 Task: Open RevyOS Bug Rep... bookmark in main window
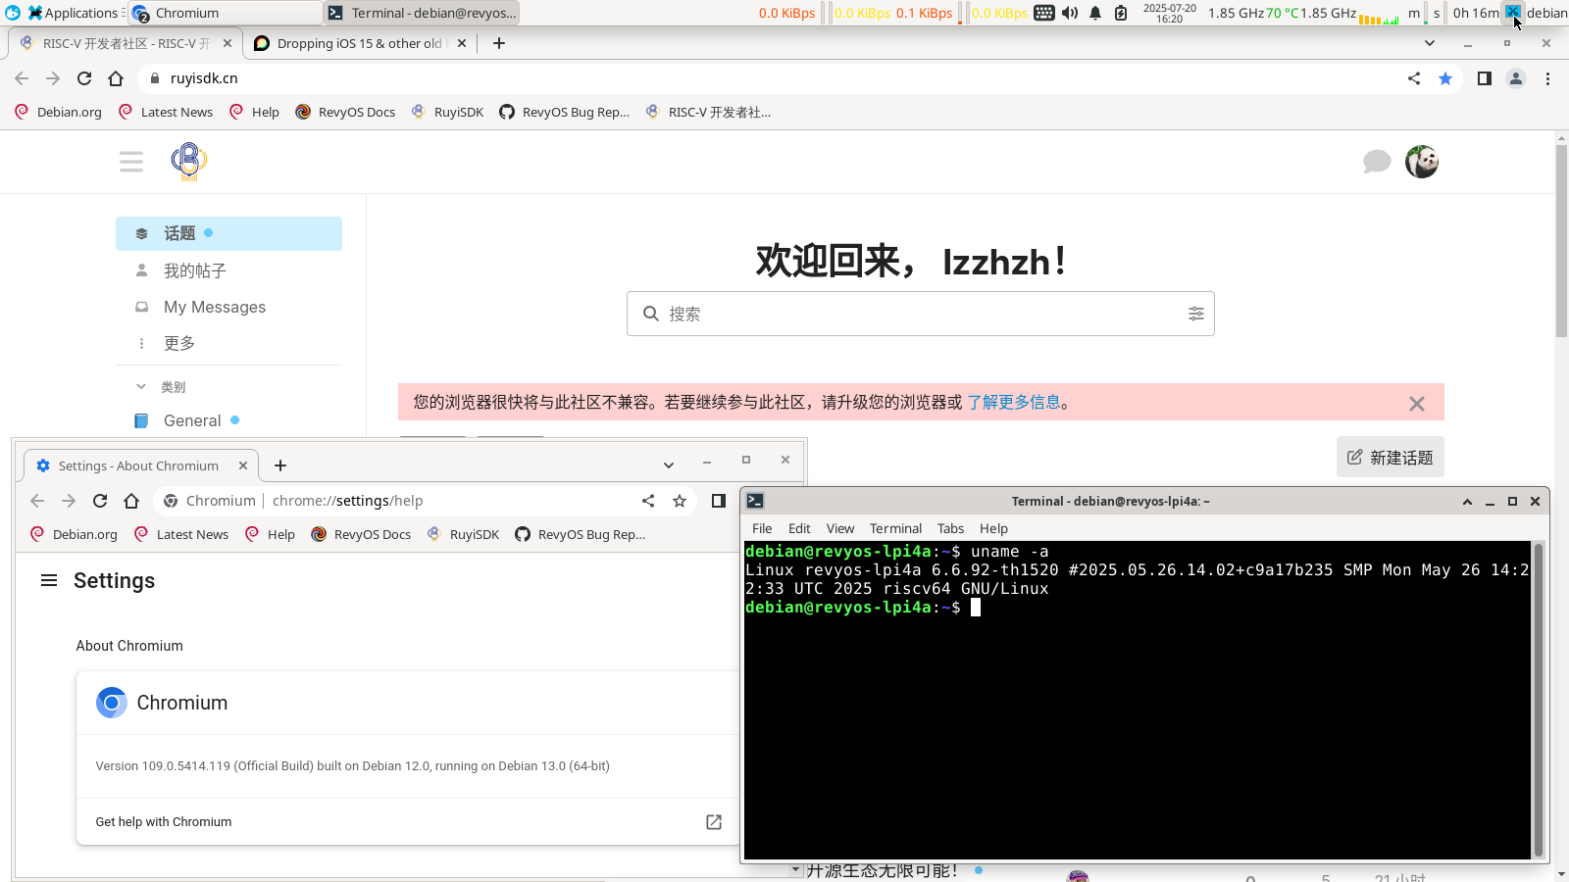pyautogui.click(x=565, y=112)
